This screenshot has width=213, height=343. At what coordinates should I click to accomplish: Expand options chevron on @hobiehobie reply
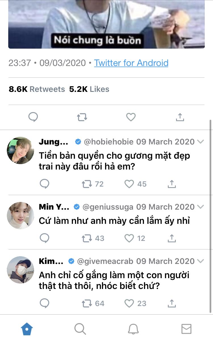coord(201,142)
